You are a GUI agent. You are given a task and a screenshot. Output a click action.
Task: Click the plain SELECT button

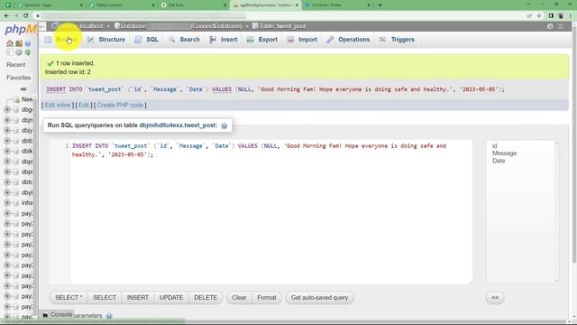click(105, 298)
